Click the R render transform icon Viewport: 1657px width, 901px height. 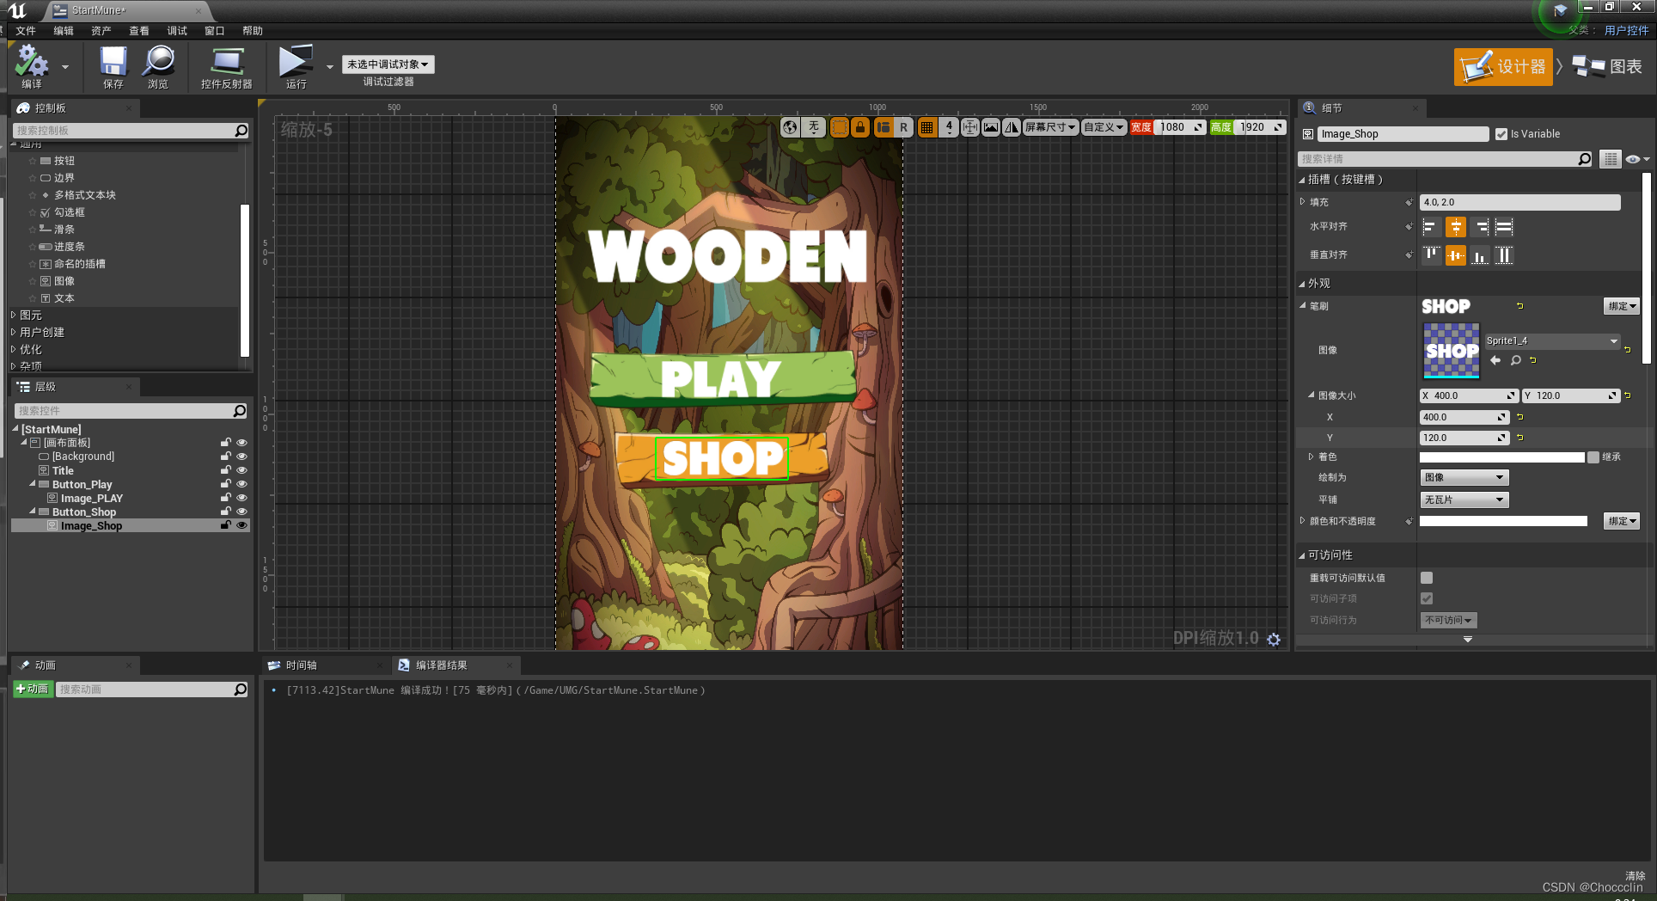[x=903, y=127]
